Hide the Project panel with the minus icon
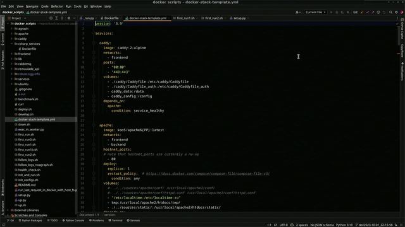 (75, 18)
